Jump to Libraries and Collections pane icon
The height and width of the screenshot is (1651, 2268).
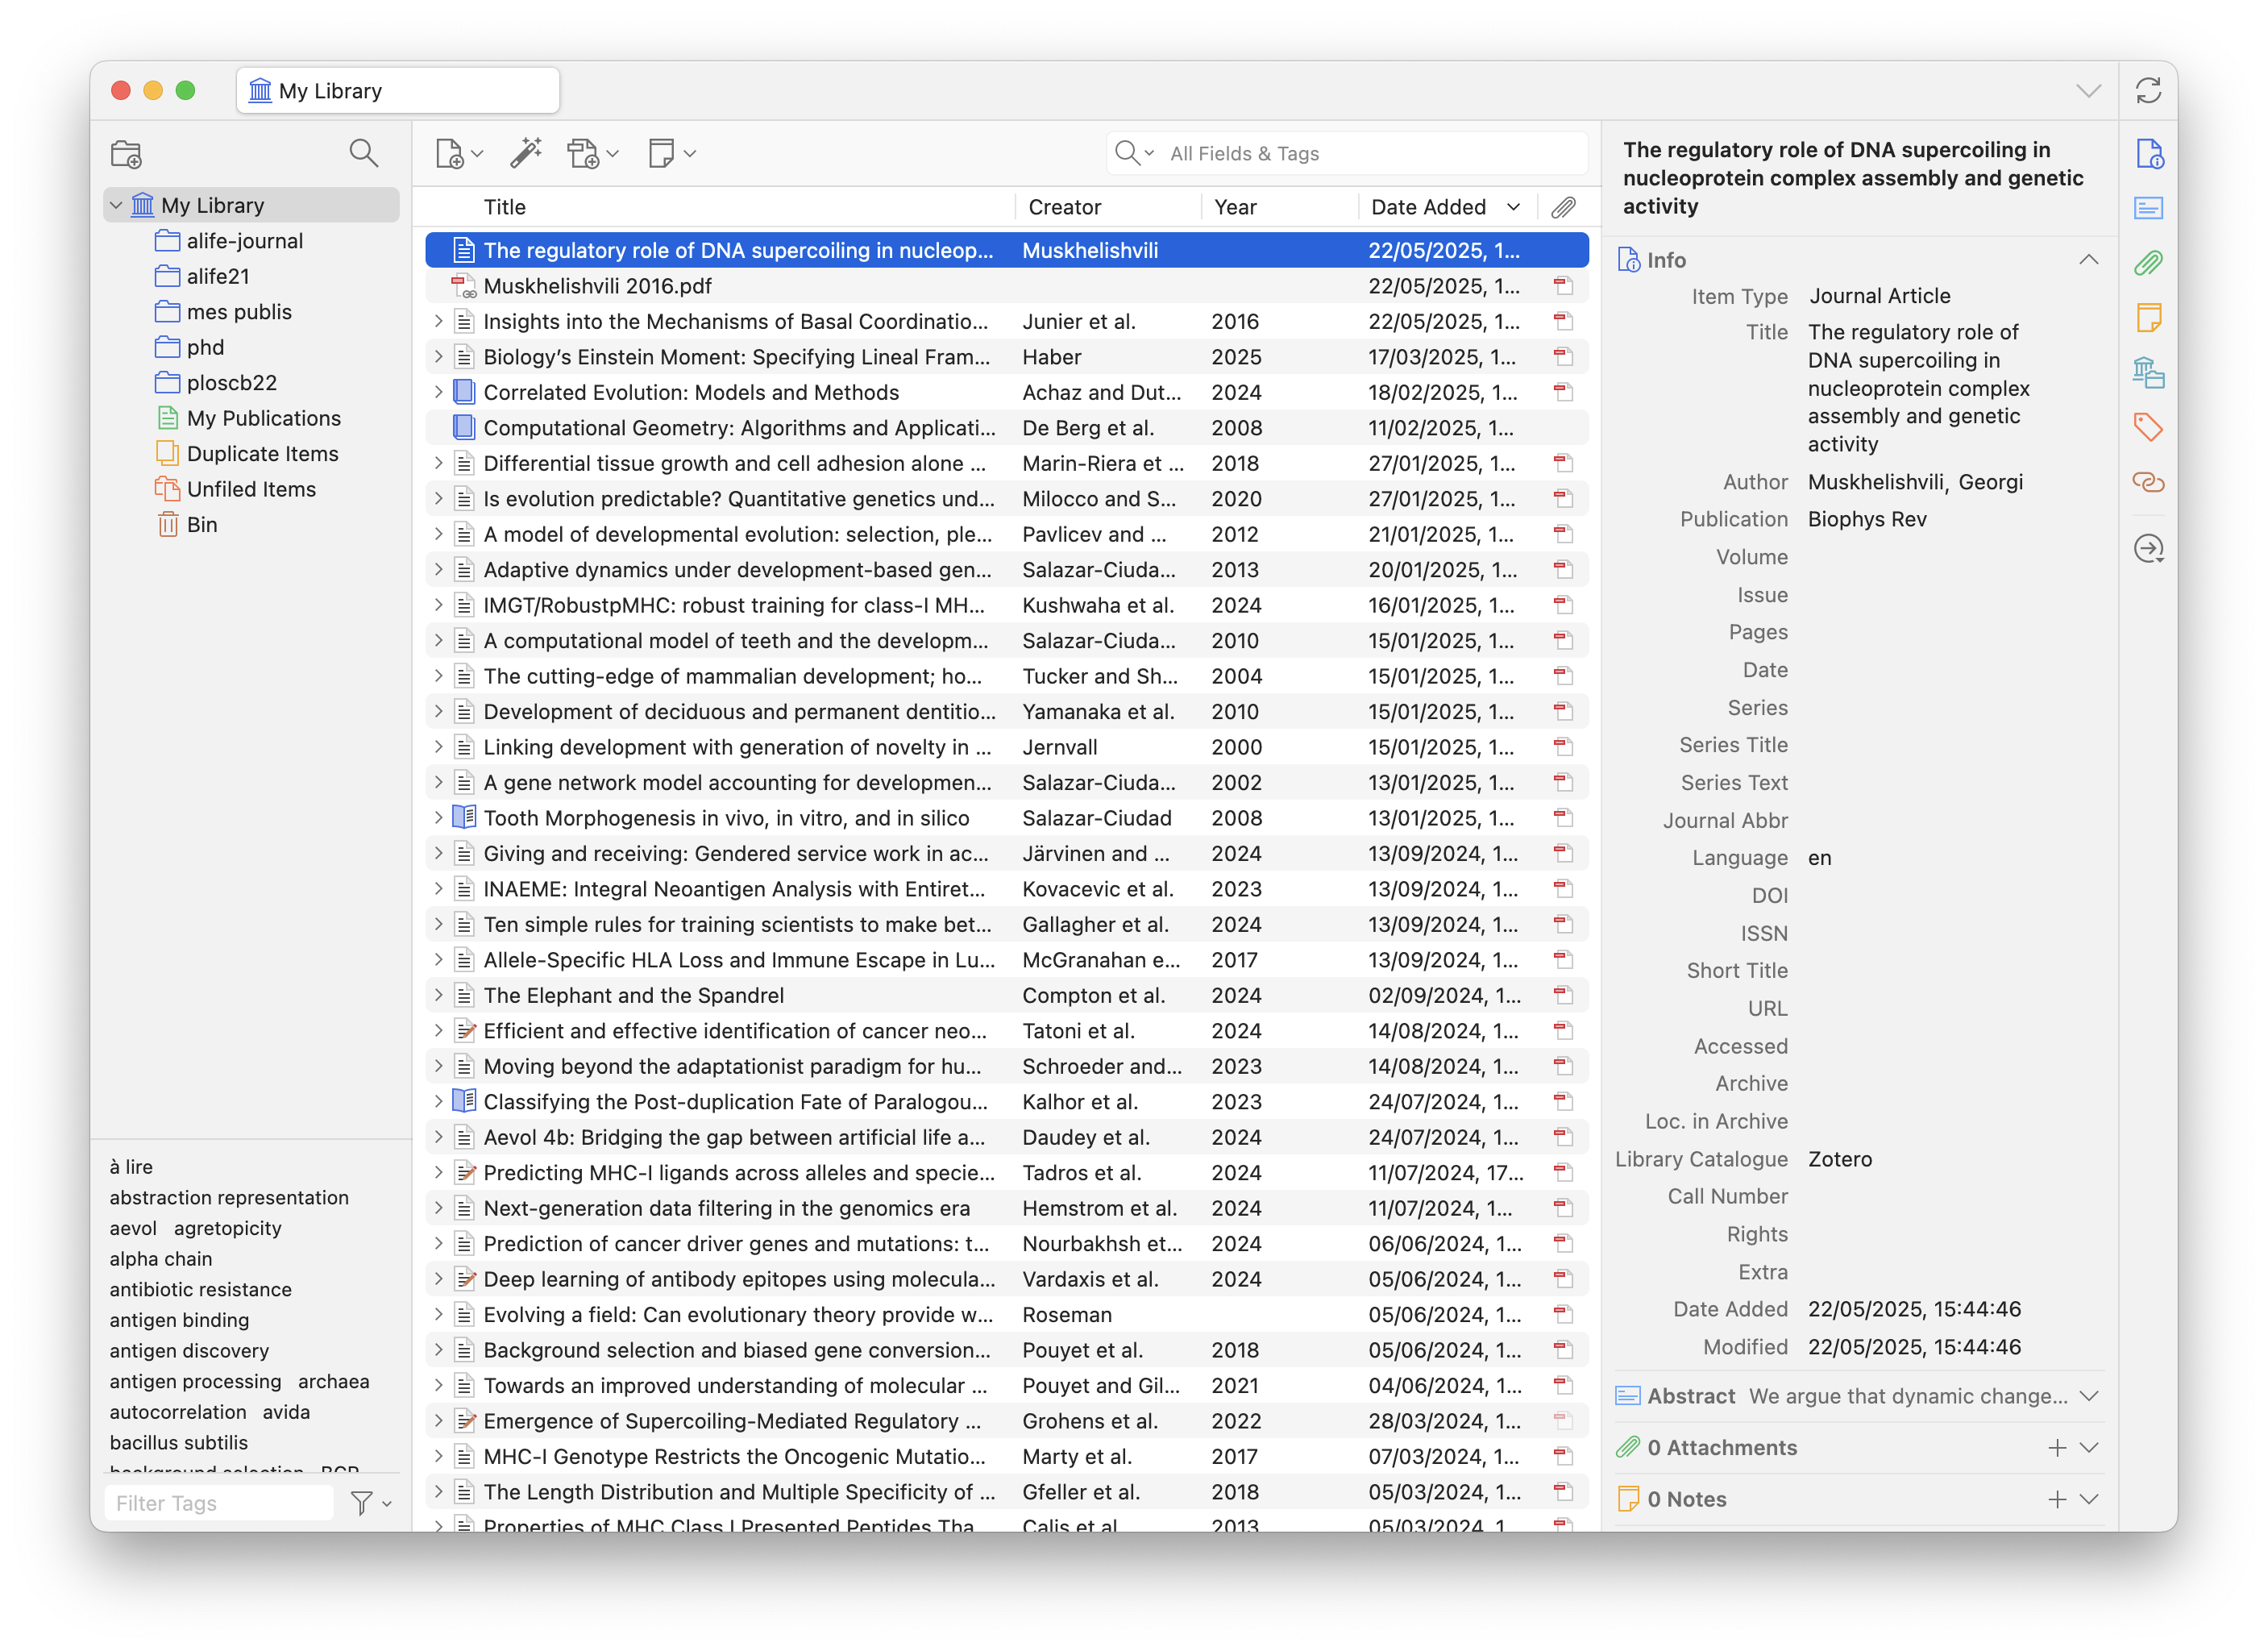[x=2148, y=373]
